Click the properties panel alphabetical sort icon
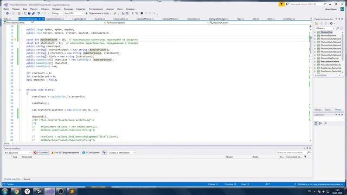This screenshot has width=347, height=195. click(320, 123)
